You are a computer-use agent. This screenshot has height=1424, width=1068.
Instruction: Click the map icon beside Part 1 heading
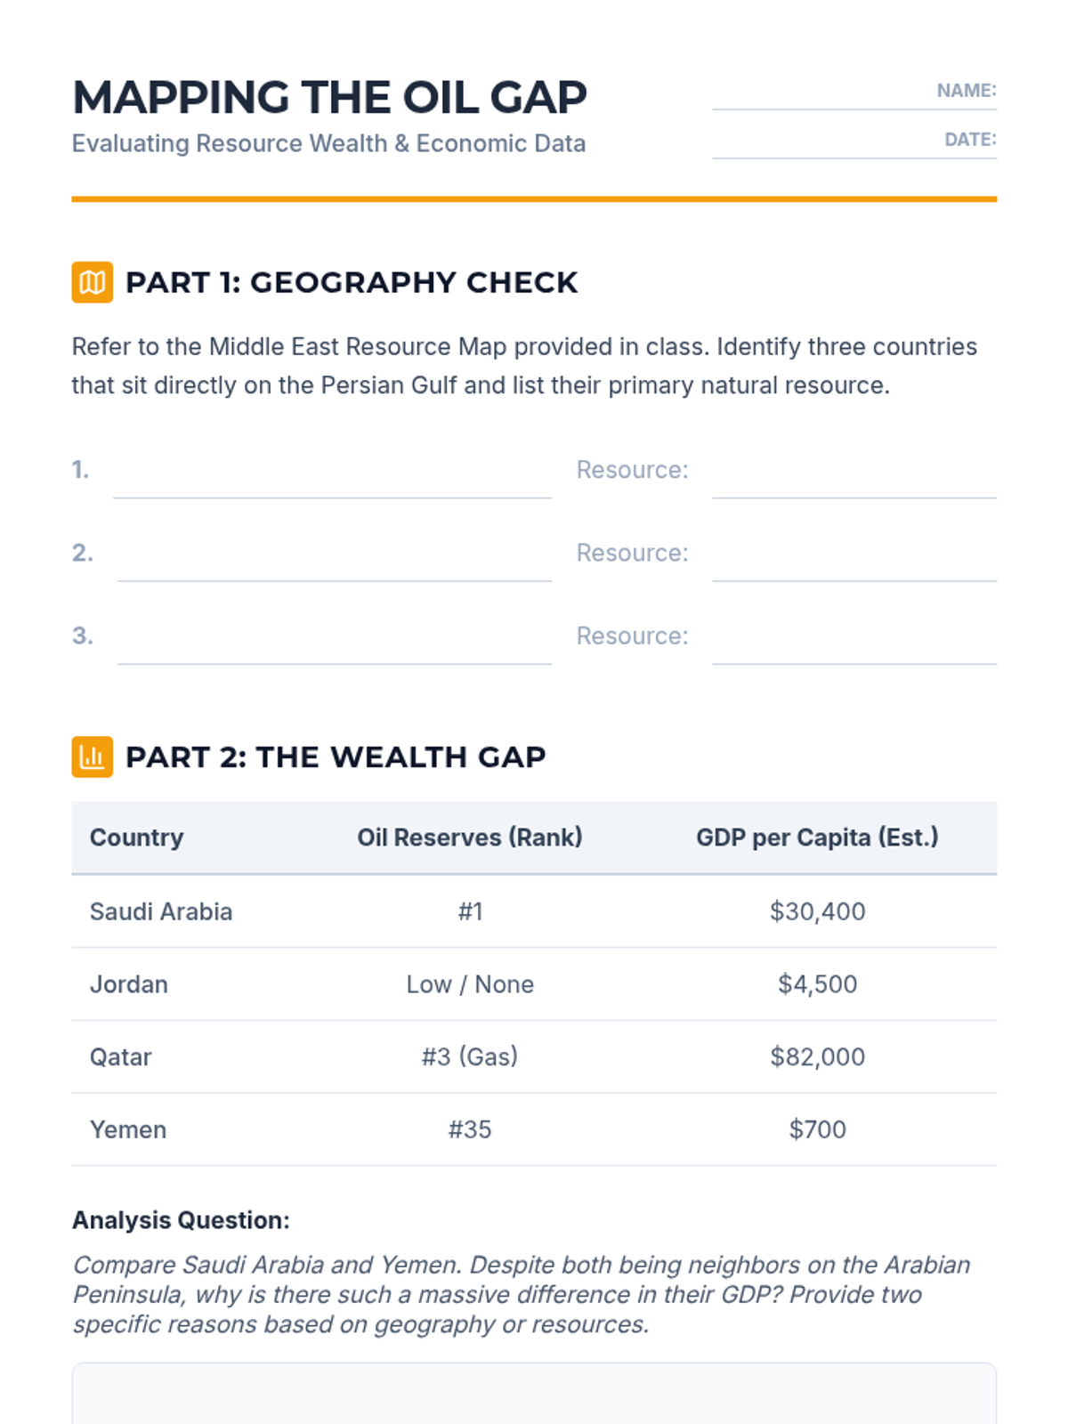[x=93, y=282]
